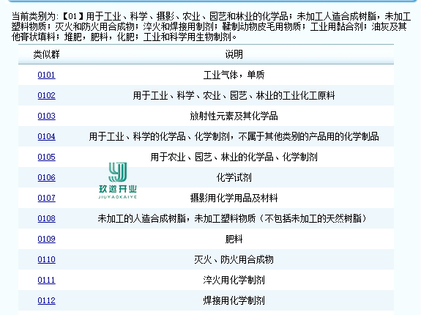Open similar group link 0111

coord(46,280)
